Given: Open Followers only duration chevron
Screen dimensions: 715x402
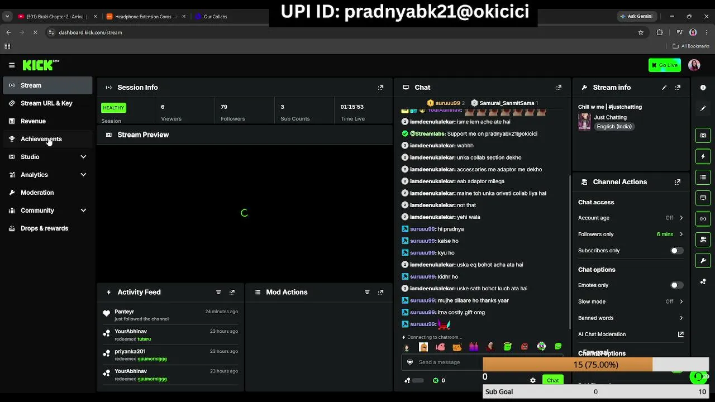Looking at the screenshot, I should coord(681,234).
